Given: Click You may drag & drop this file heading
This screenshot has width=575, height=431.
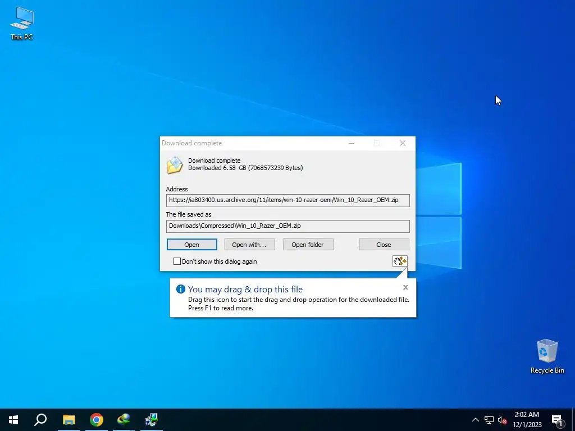Looking at the screenshot, I should [x=245, y=289].
